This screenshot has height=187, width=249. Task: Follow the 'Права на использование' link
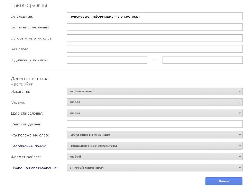[35, 168]
